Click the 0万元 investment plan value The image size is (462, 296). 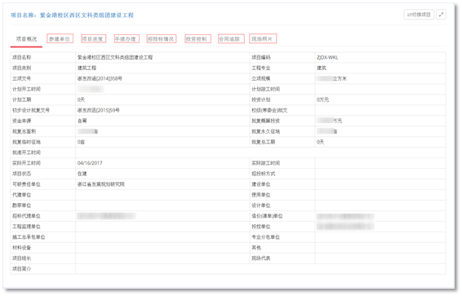pyautogui.click(x=322, y=99)
